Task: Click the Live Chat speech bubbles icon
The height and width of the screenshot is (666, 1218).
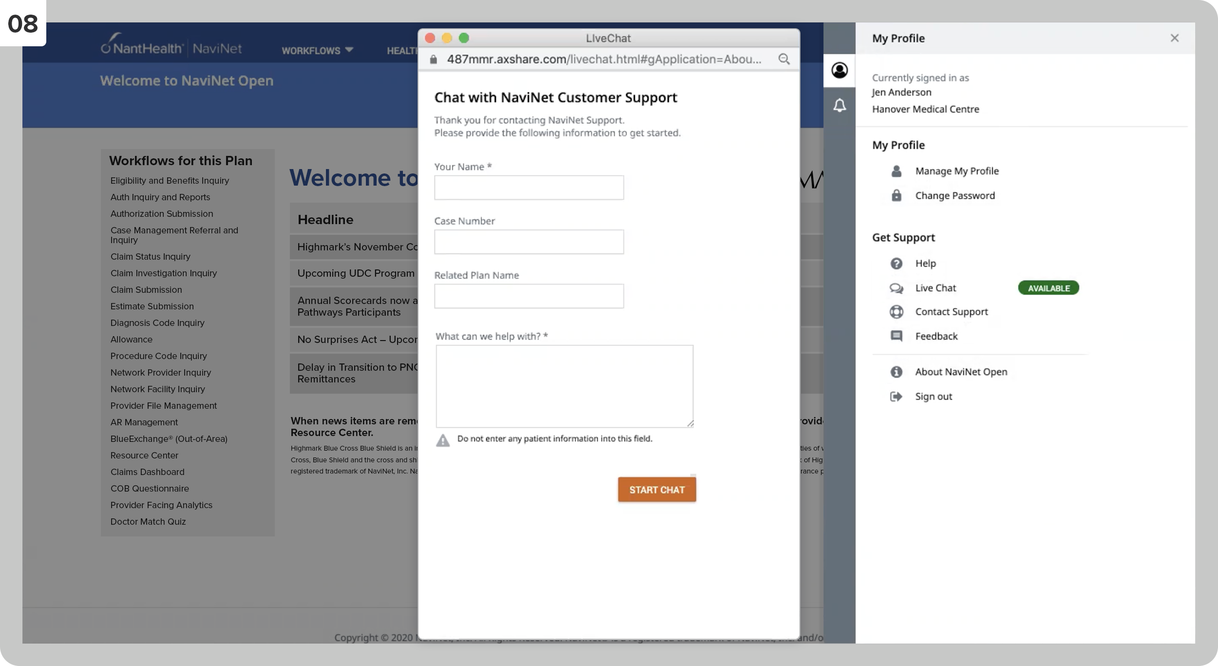Action: pos(896,288)
